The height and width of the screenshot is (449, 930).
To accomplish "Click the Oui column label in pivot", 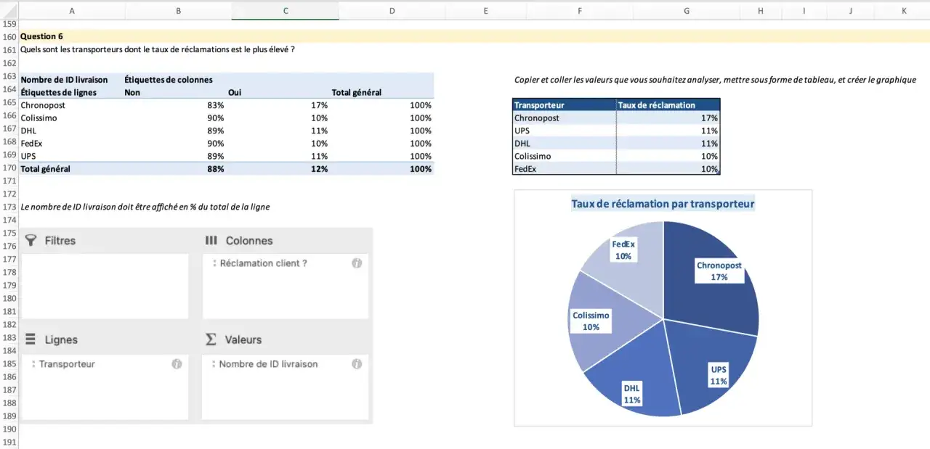I will [x=235, y=92].
